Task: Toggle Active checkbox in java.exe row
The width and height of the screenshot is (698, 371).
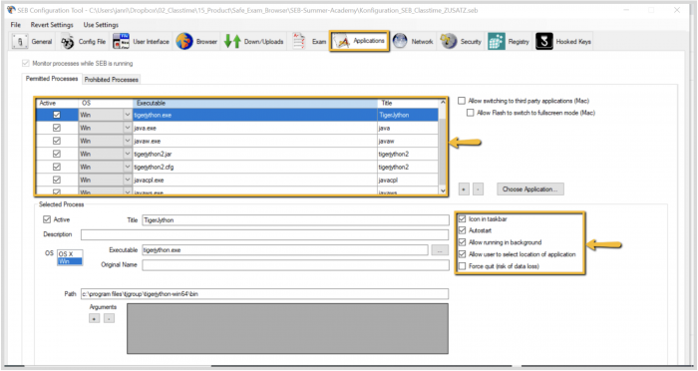Action: point(57,128)
